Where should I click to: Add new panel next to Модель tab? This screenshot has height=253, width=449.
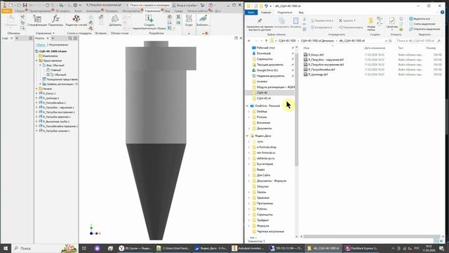point(53,38)
